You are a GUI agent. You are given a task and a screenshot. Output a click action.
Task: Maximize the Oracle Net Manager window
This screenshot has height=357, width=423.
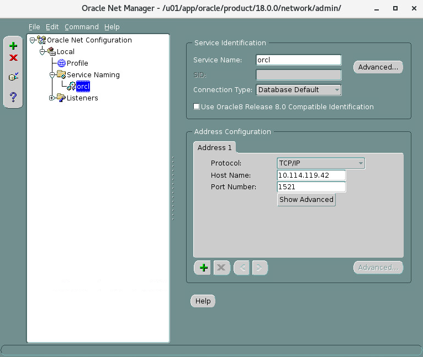pos(395,8)
